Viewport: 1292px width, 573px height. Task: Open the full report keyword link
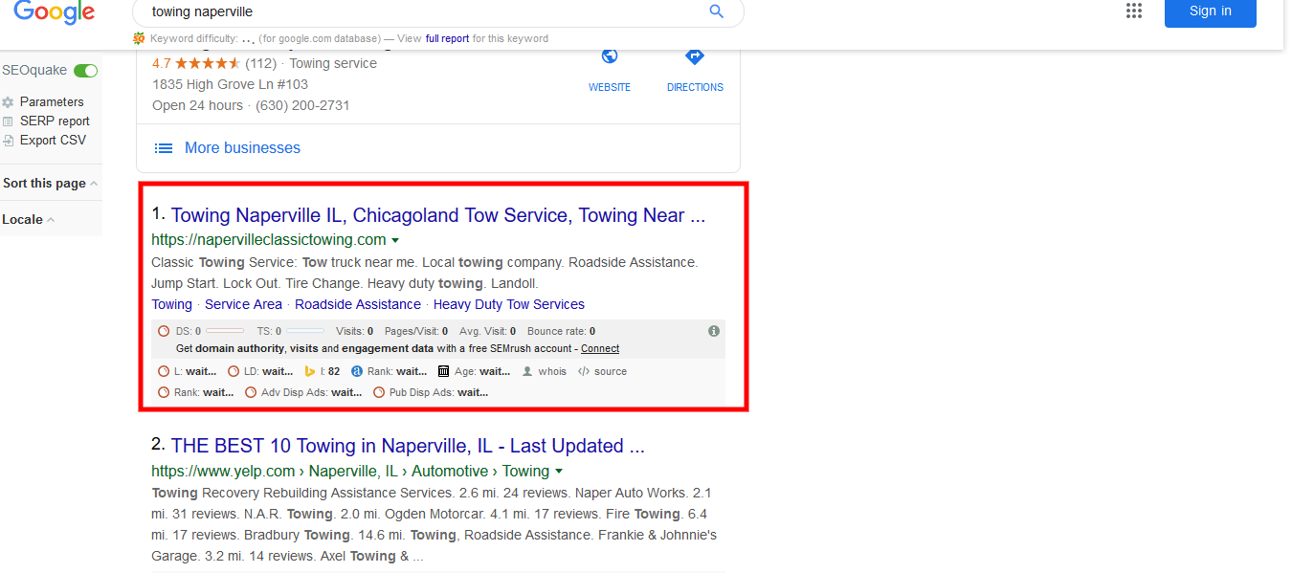pos(447,39)
